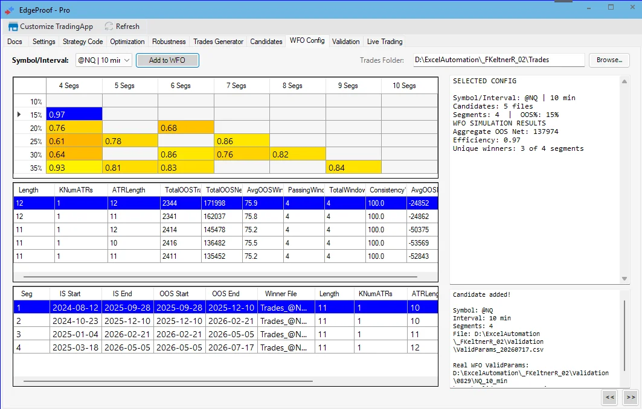This screenshot has width=642, height=409.
Task: Click the ATRLength column header
Action: point(134,190)
